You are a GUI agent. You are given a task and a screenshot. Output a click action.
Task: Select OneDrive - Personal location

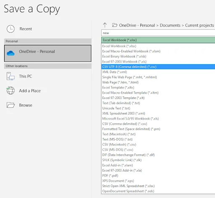(48, 53)
